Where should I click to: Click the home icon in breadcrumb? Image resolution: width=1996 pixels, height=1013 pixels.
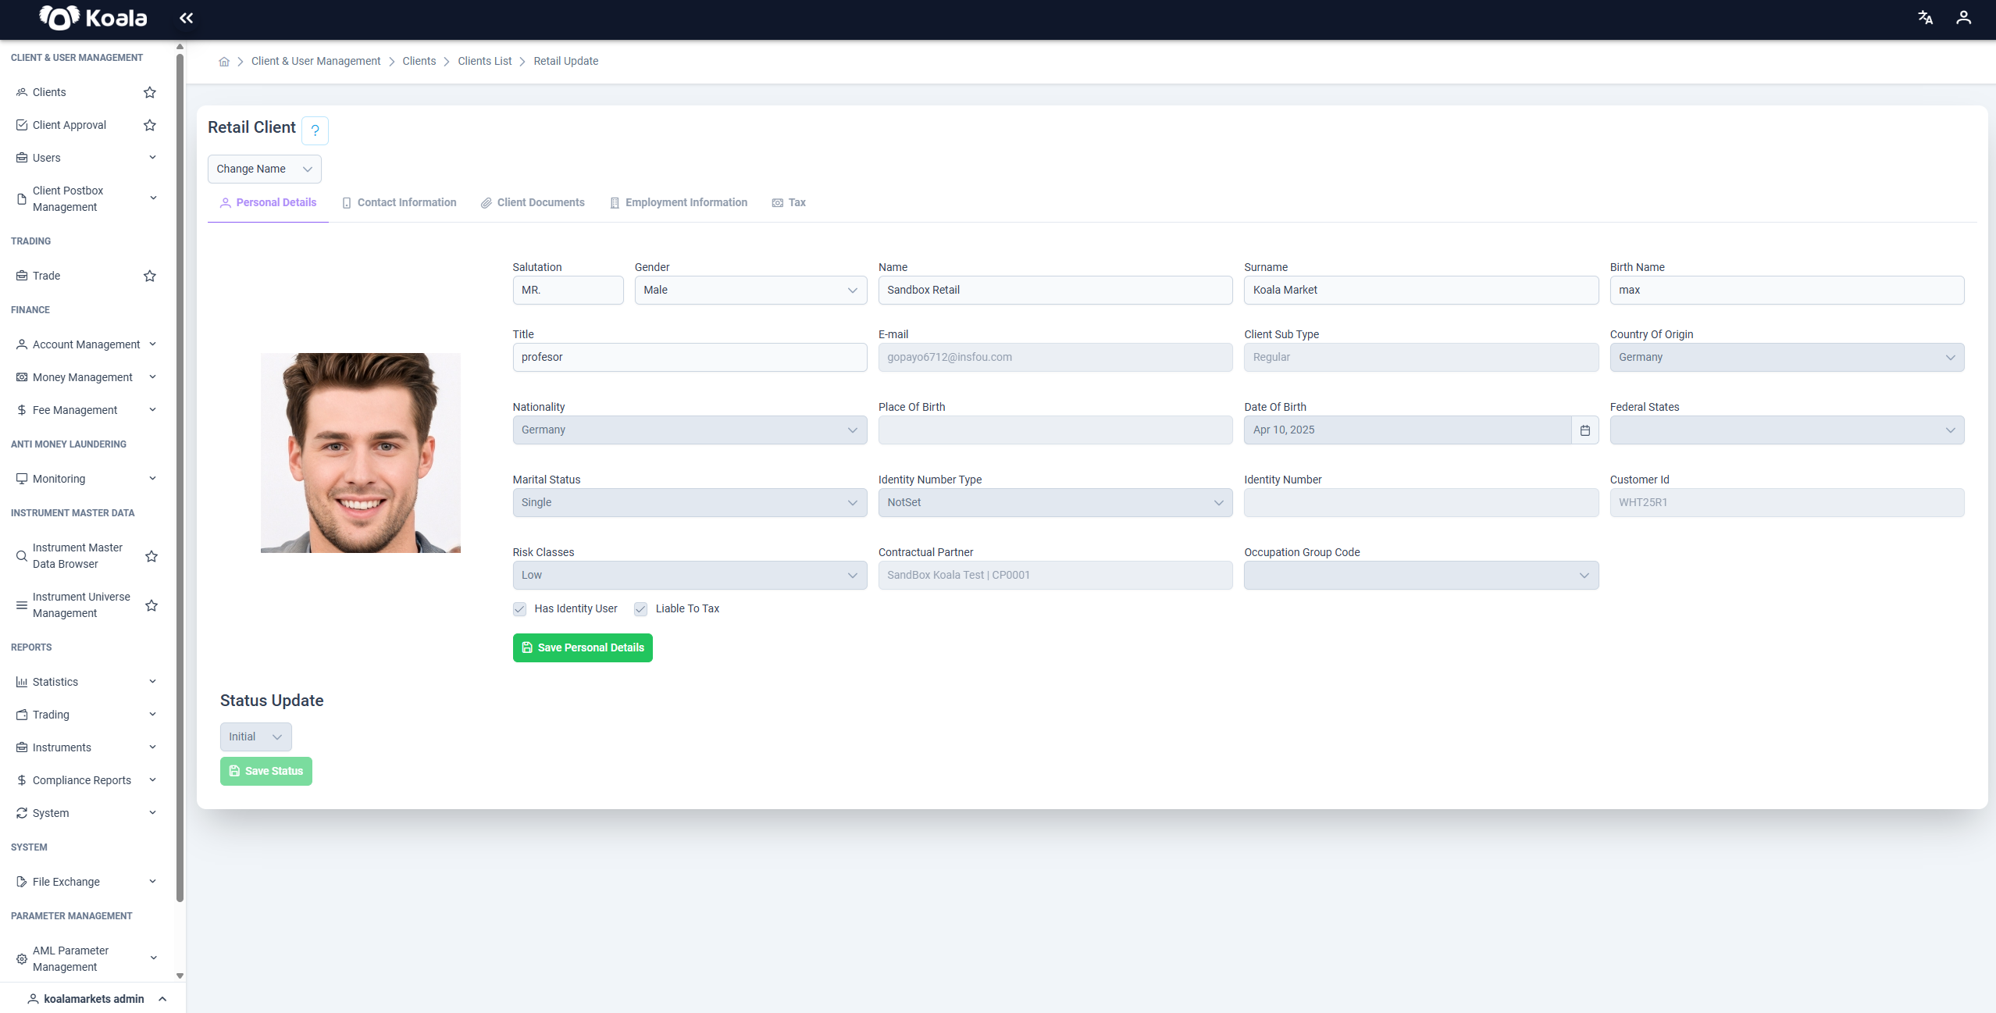(x=224, y=62)
